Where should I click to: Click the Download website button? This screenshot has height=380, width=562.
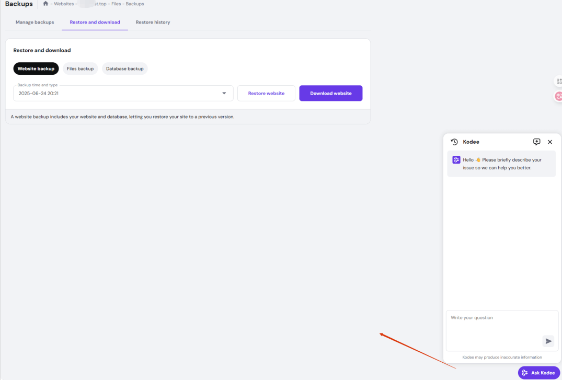(x=331, y=93)
